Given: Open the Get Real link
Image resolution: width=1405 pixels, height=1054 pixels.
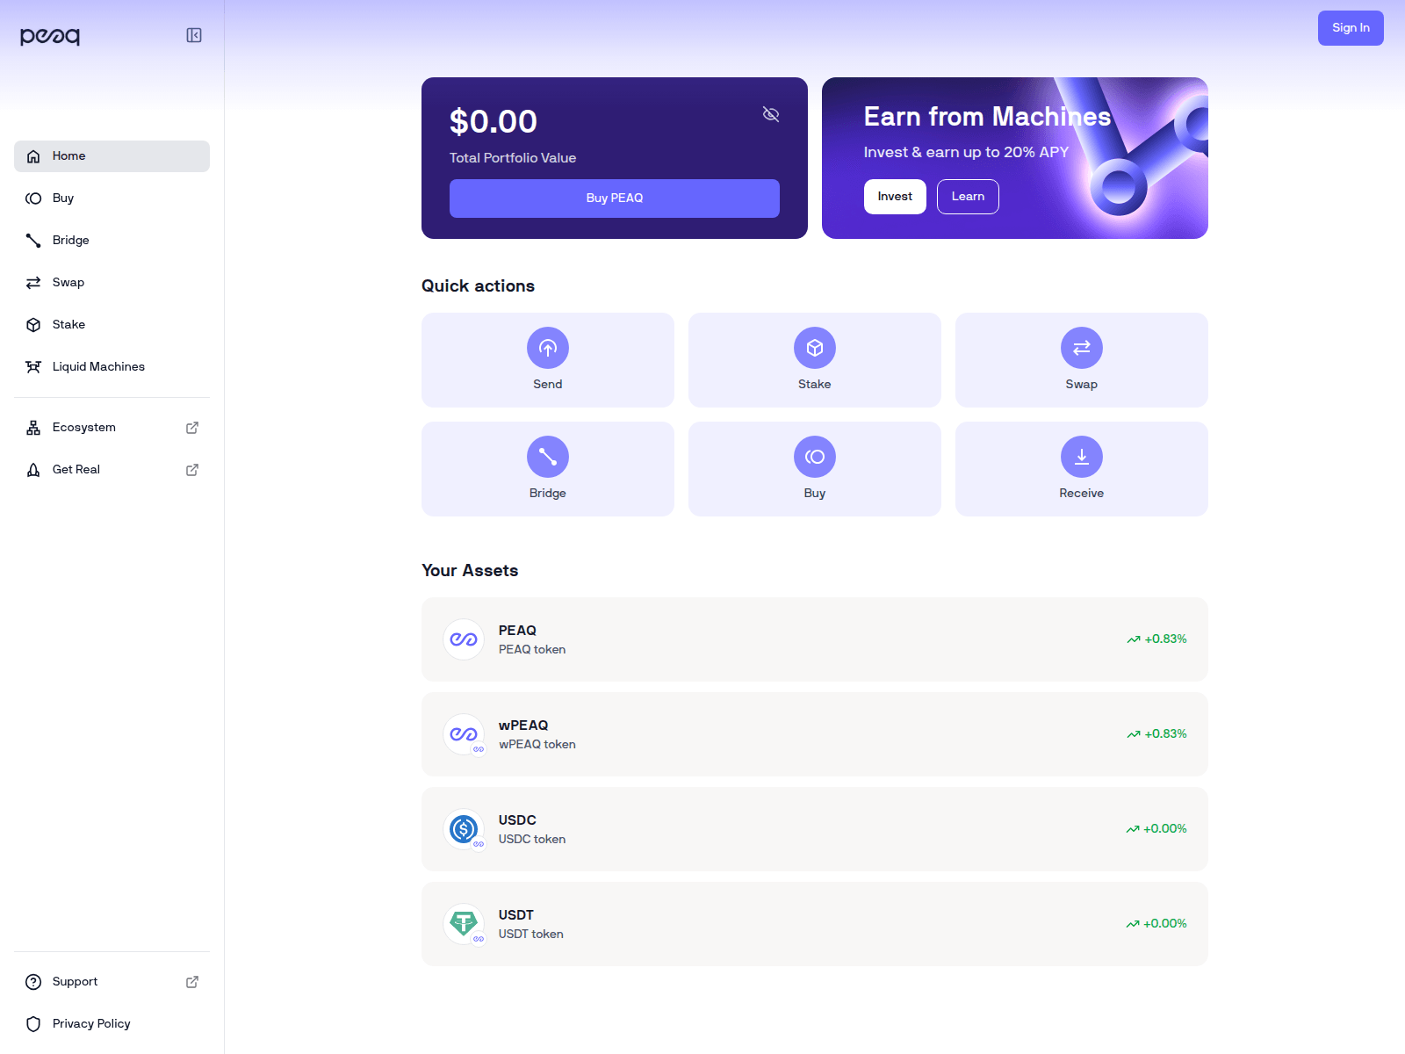Looking at the screenshot, I should 112,470.
